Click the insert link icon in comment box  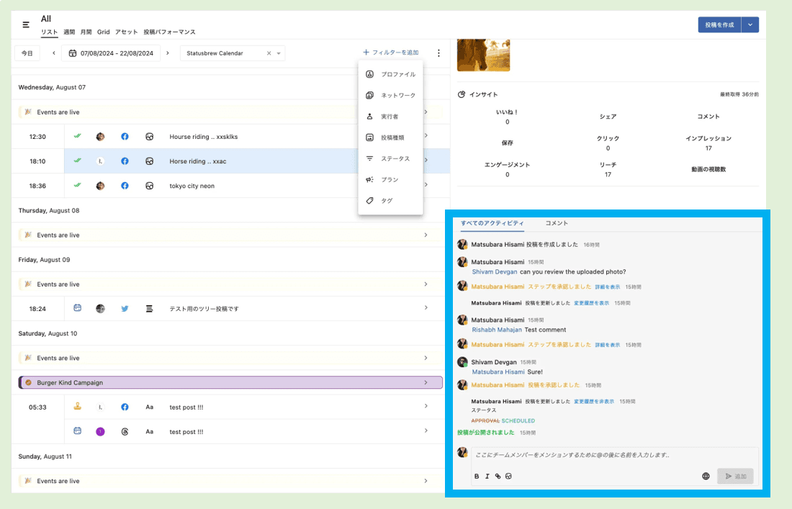pyautogui.click(x=498, y=476)
